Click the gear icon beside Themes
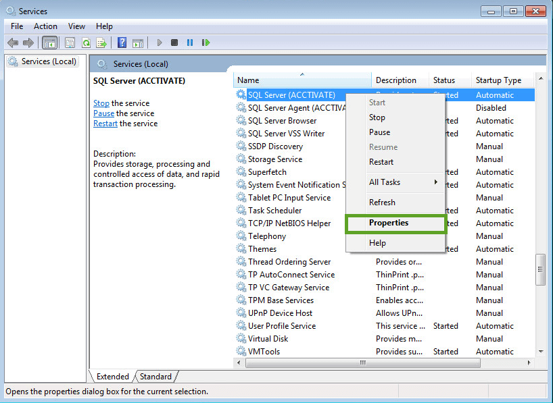The width and height of the screenshot is (553, 403). tap(241, 248)
